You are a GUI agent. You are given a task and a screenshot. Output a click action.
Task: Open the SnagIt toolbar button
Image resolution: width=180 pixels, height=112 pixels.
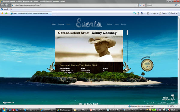[4, 9]
